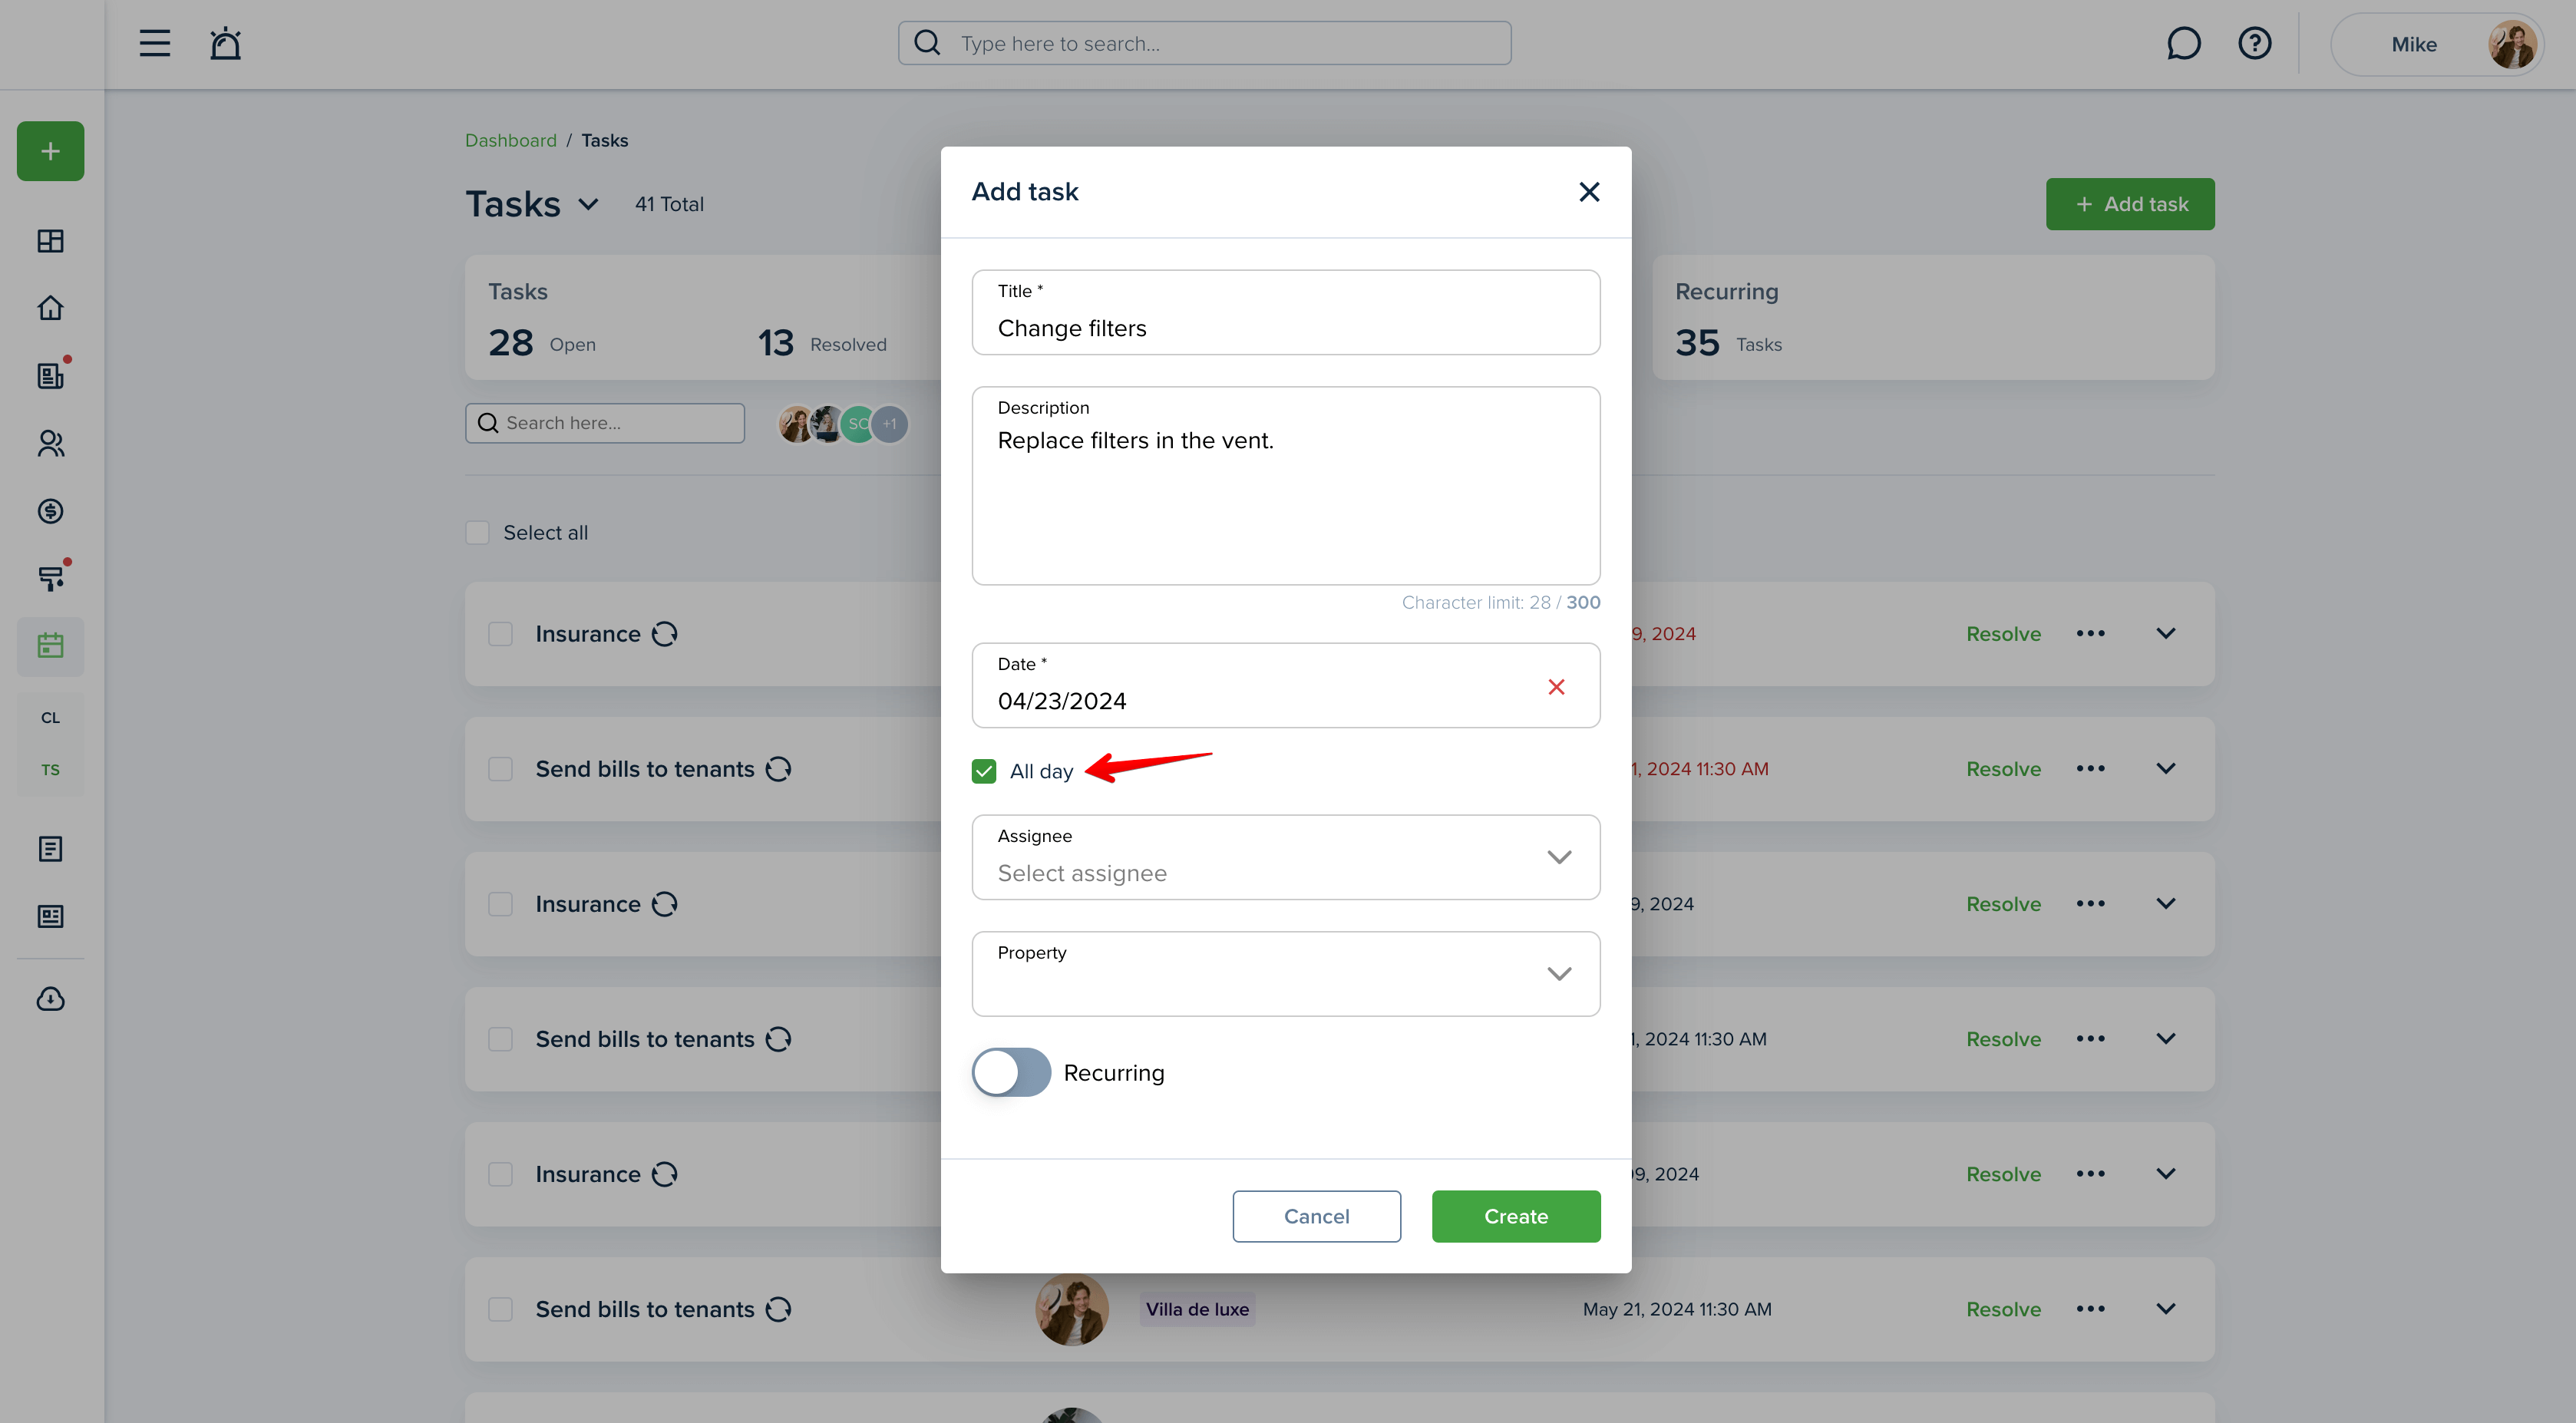Expand the Tasks heading dropdown arrow
The height and width of the screenshot is (1423, 2576).
pos(588,204)
